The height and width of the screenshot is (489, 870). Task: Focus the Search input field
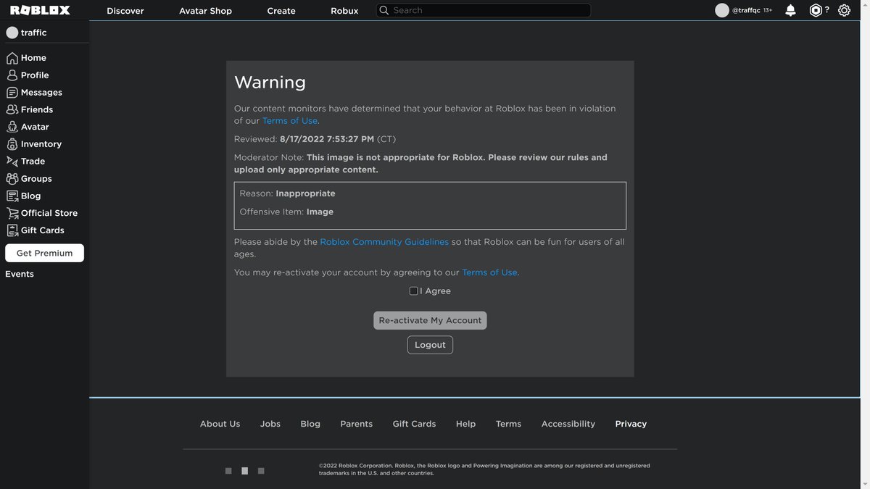tap(483, 10)
